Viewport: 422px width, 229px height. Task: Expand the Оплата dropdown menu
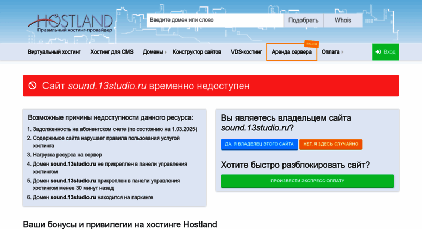point(332,52)
